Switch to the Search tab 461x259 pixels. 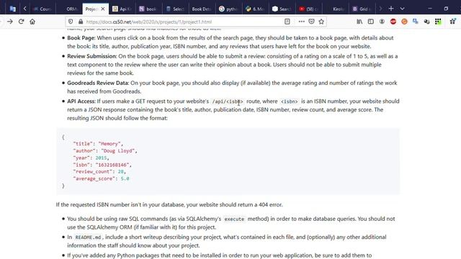coord(282,9)
